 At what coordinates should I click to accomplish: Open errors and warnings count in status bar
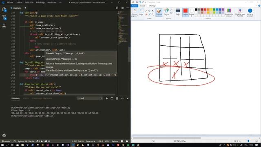pos(43,141)
